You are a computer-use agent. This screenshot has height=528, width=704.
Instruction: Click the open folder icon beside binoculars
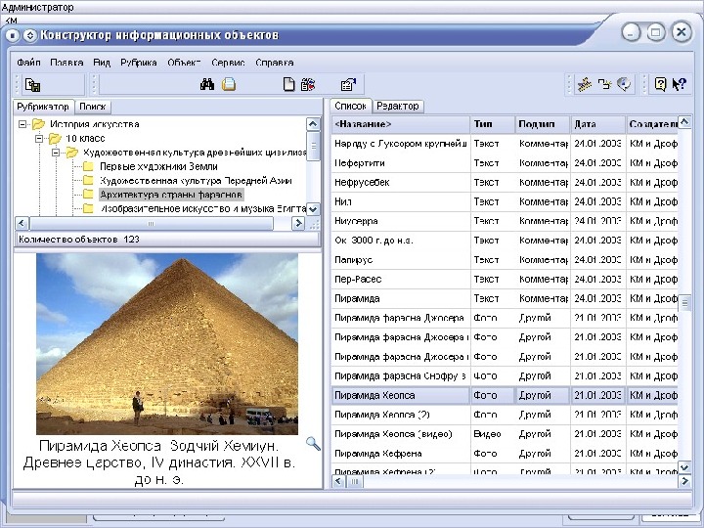tap(228, 84)
